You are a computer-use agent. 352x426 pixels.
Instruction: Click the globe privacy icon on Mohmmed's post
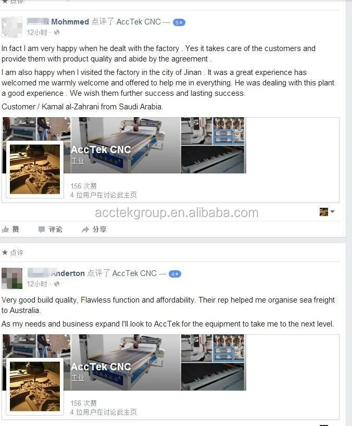tap(57, 32)
